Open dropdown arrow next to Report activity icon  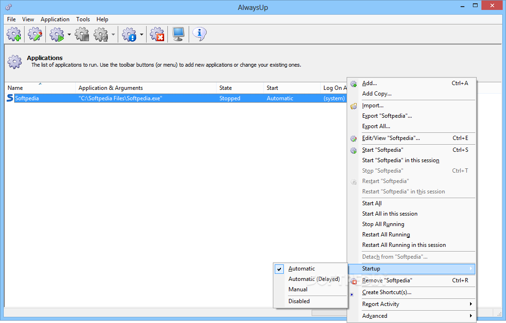point(141,35)
